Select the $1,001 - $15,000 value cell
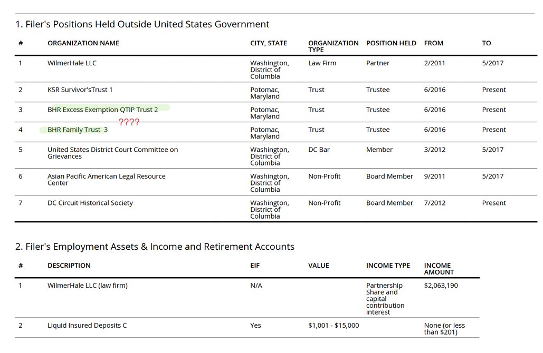The width and height of the screenshot is (543, 353). (334, 326)
